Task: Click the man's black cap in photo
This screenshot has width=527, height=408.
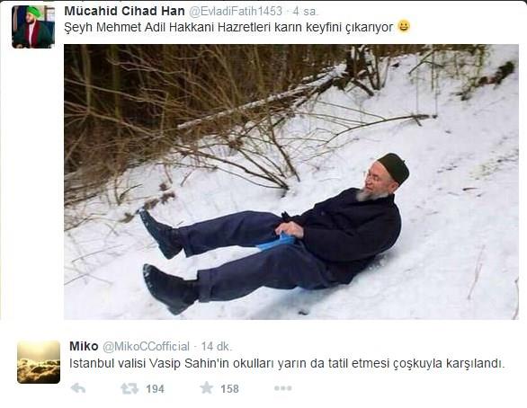Action: click(394, 168)
